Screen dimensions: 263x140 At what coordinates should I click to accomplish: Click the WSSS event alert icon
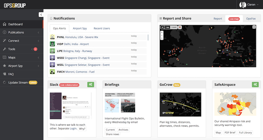[52, 58]
